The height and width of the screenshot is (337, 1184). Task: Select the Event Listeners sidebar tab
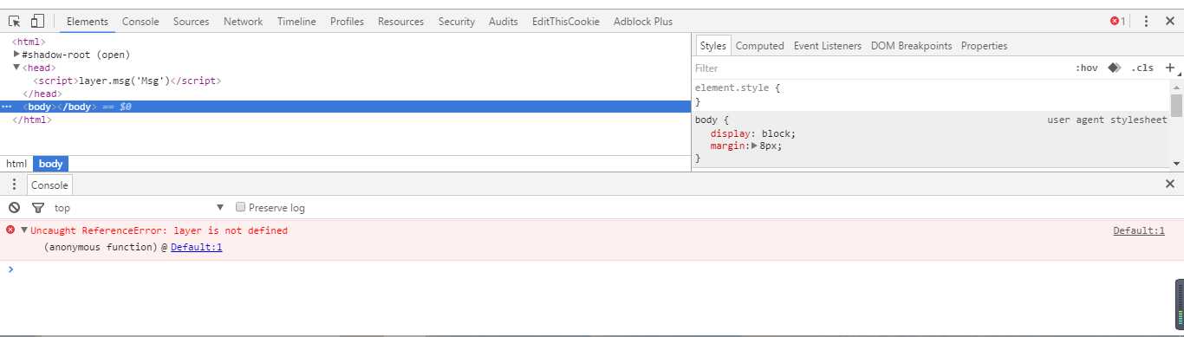pyautogui.click(x=828, y=46)
